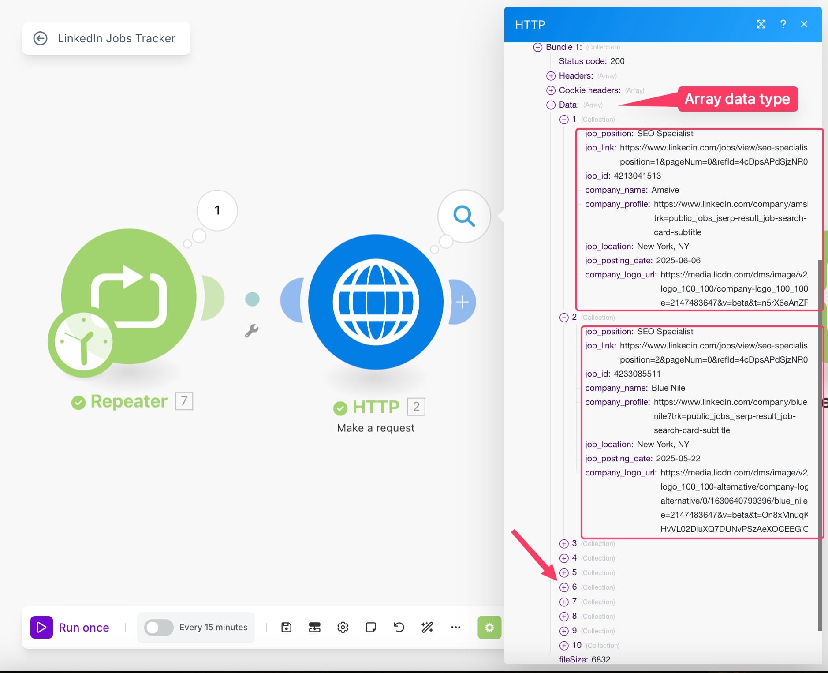This screenshot has height=673, width=828.
Task: Click the clock schedule icon on Repeater
Action: 83,342
